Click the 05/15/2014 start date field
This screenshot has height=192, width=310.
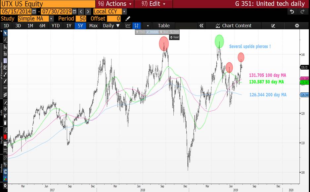click(17, 12)
